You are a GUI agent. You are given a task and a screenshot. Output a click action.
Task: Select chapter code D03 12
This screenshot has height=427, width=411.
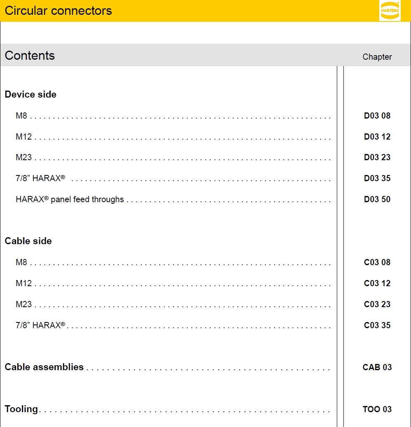point(377,137)
